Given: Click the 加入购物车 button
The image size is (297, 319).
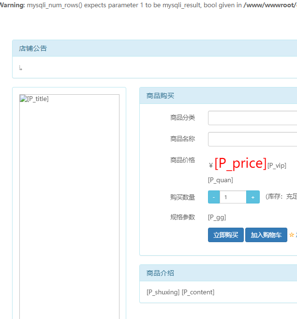Looking at the screenshot, I should pos(266,235).
